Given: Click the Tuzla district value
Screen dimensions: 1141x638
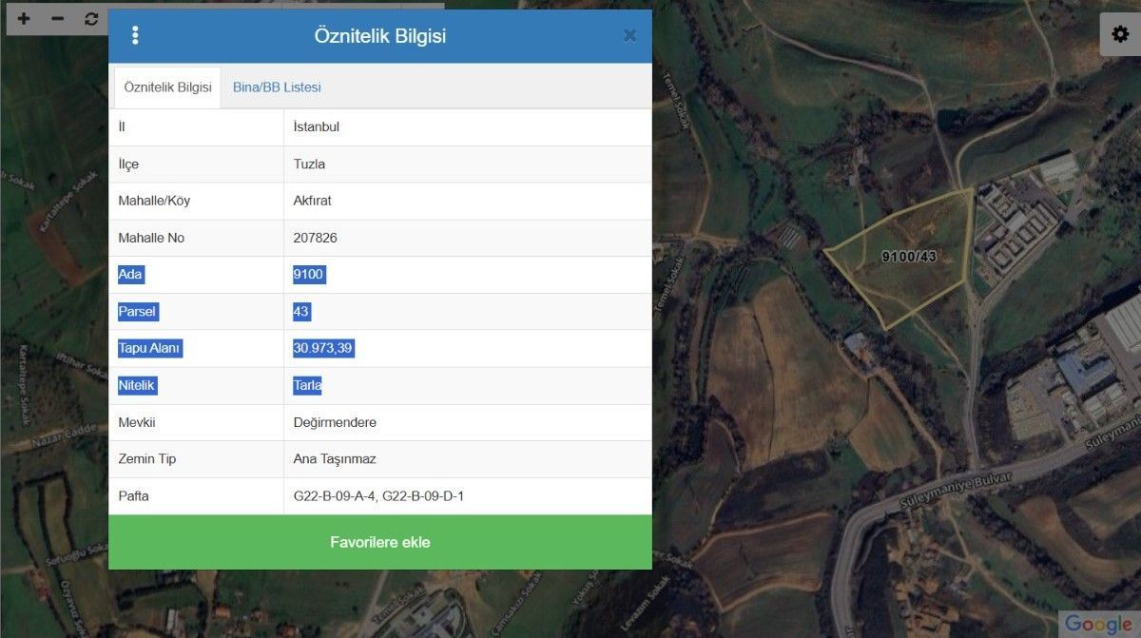Looking at the screenshot, I should coord(309,164).
